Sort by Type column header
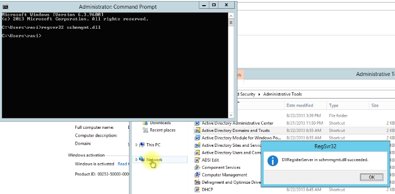The height and width of the screenshot is (194, 395). point(334,105)
